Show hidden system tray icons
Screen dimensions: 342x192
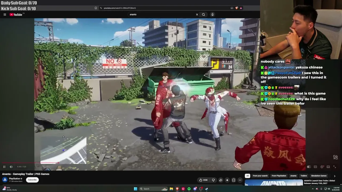313,189
